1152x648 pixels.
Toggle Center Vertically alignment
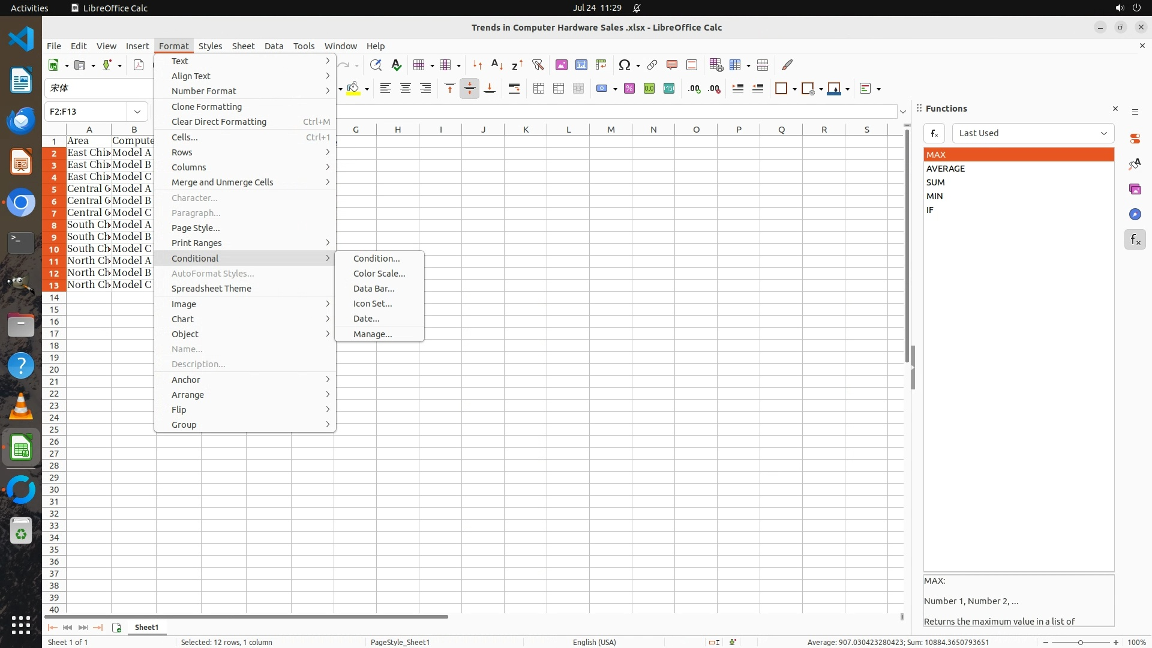click(x=470, y=89)
